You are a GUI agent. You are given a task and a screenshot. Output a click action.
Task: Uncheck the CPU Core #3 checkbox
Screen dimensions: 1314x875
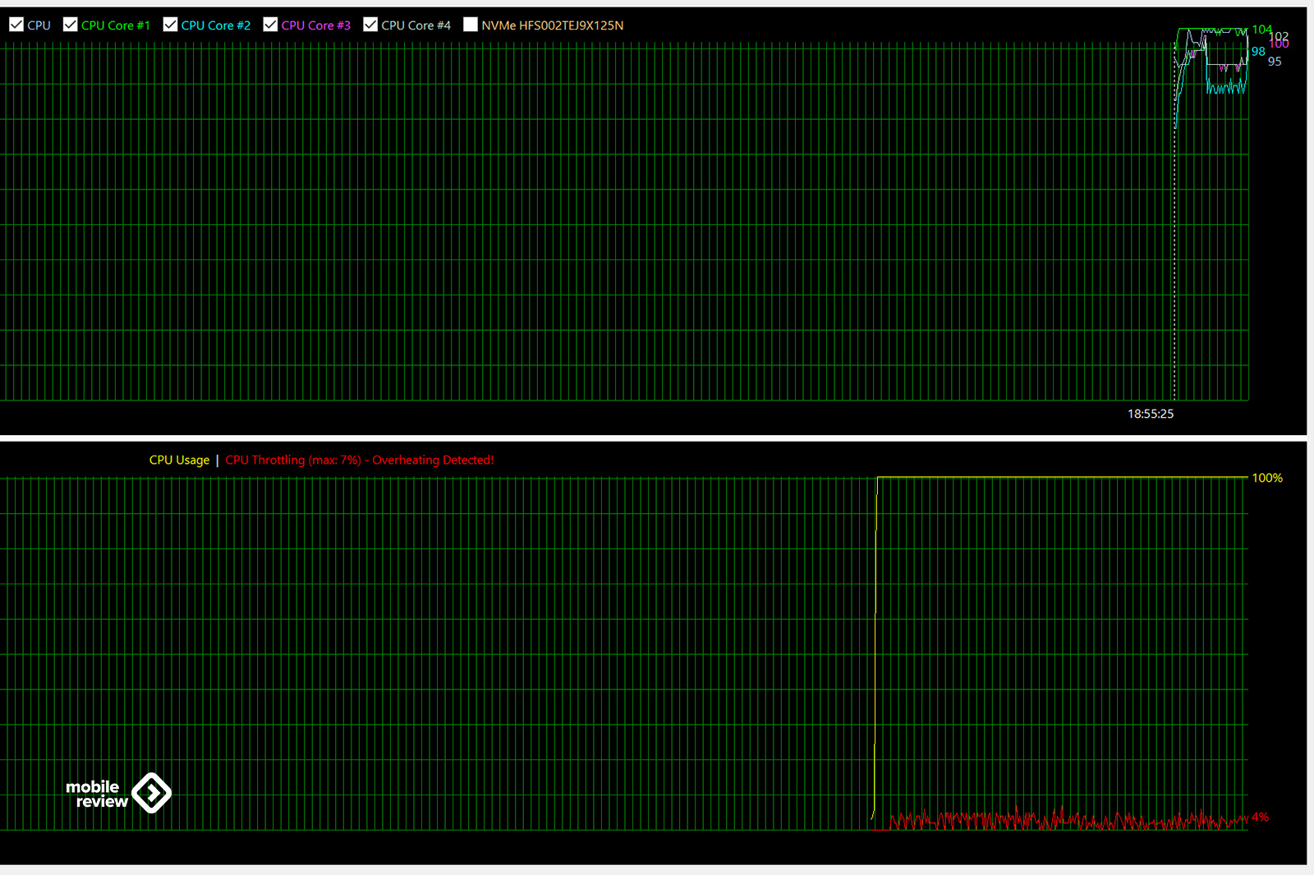(270, 25)
